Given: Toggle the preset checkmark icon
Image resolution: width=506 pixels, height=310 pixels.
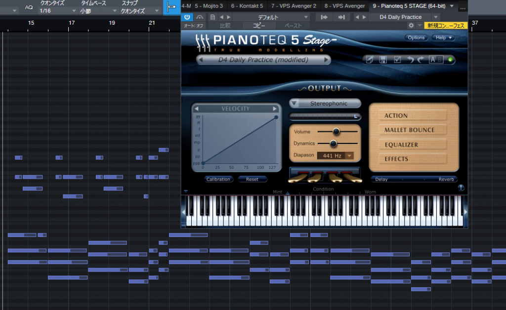Looking at the screenshot, I should (x=397, y=60).
